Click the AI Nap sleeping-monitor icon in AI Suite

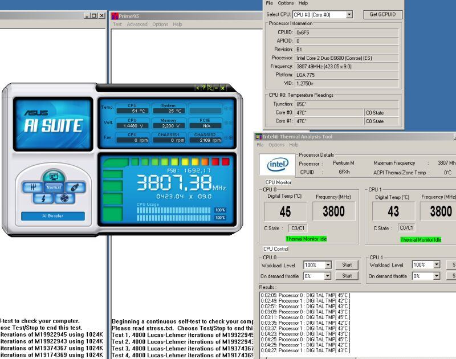(x=54, y=176)
